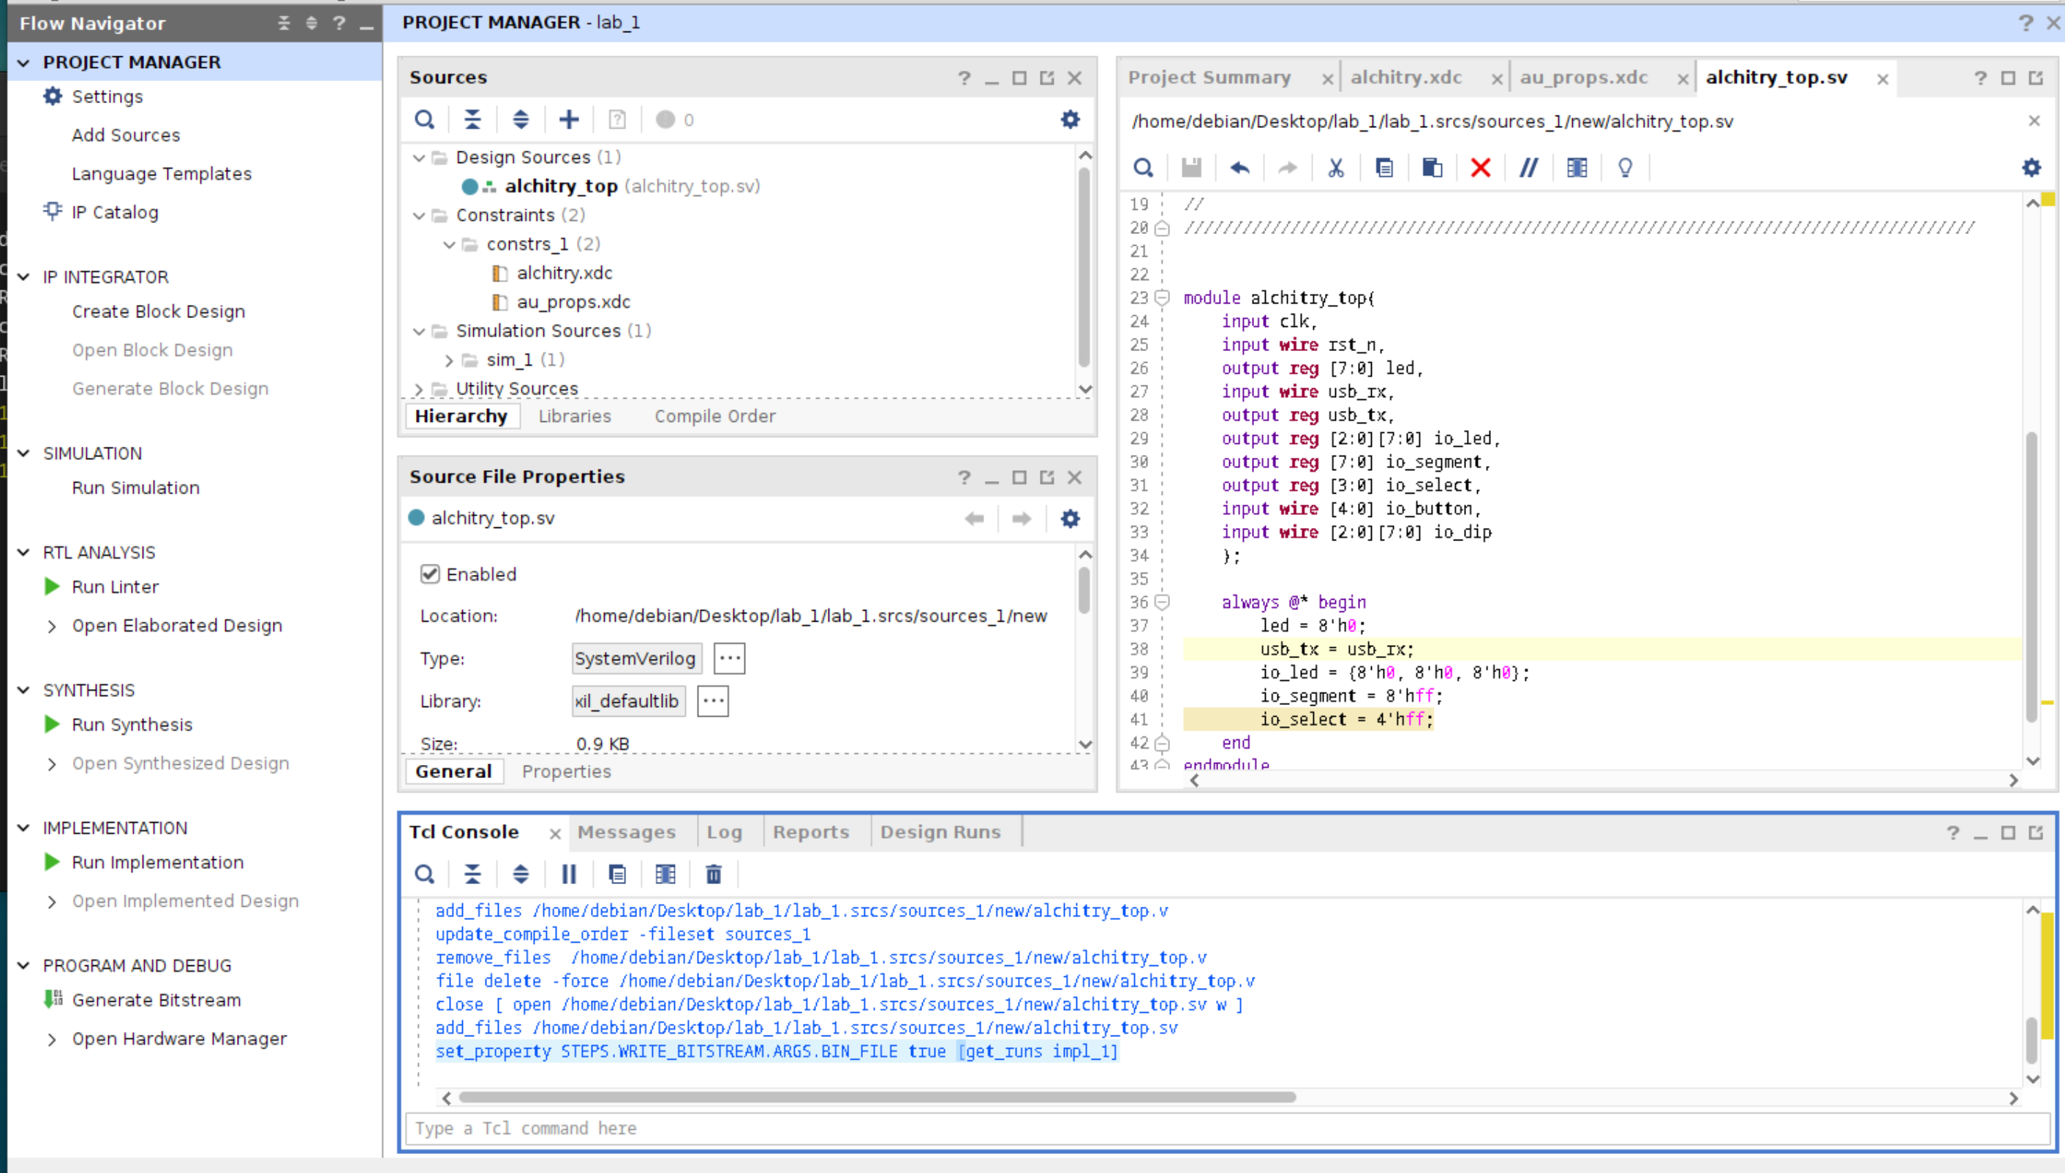Screen dimensions: 2065x1173
Task: Uncheck the Enabled checkbox
Action: click(430, 573)
